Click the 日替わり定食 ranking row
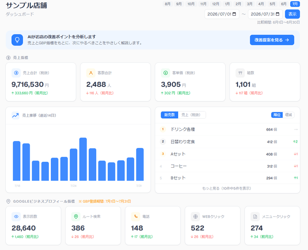The height and width of the screenshot is (250, 308). tap(228, 142)
